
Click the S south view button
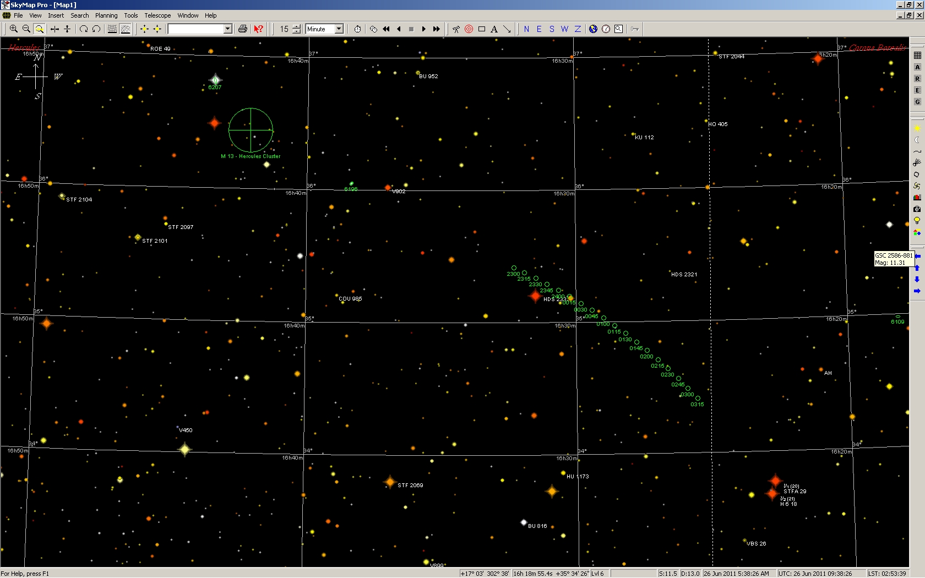[552, 29]
